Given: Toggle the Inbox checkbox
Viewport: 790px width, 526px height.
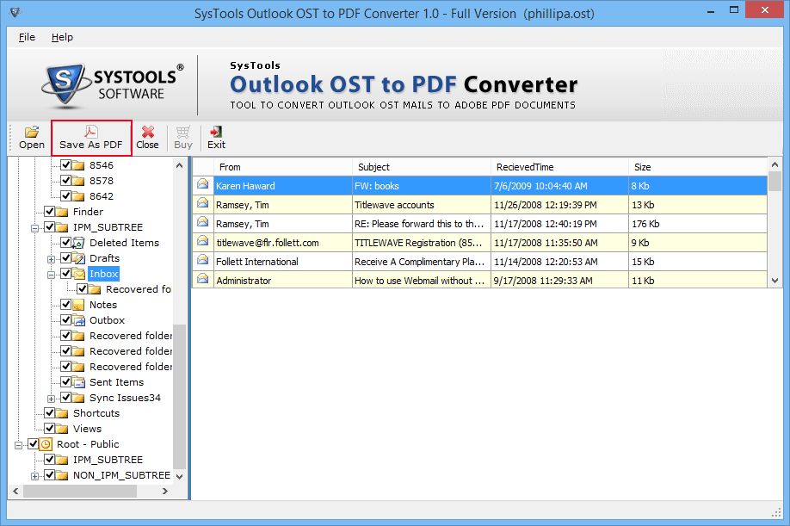Looking at the screenshot, I should click(65, 274).
